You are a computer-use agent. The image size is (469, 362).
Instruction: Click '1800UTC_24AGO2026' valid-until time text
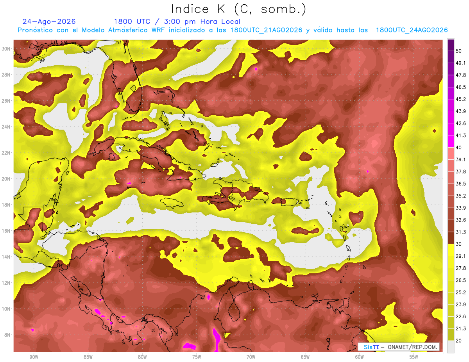pyautogui.click(x=412, y=30)
